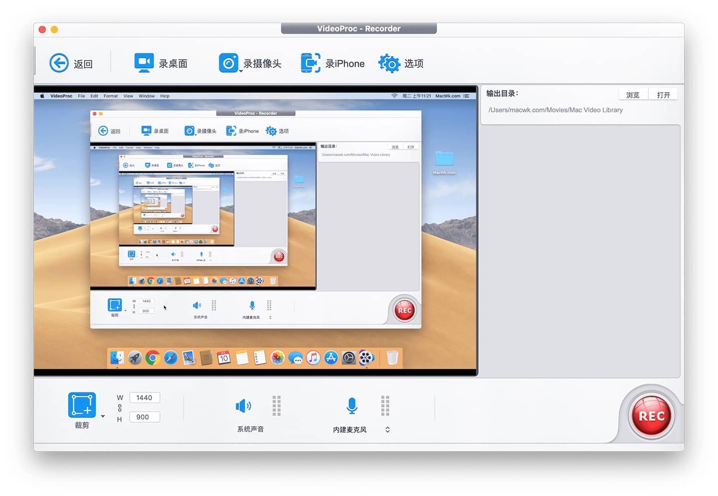Viewport: 718px width, 496px height.
Task: Toggle the aspect ratio lock link icon
Action: point(120,408)
